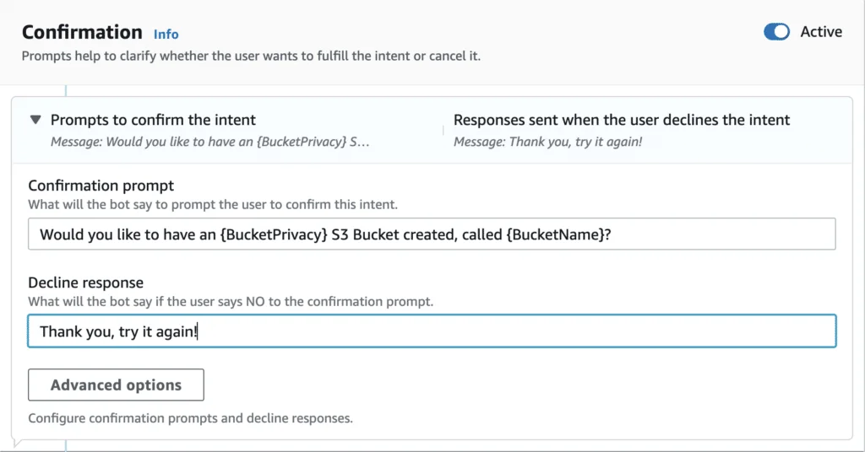This screenshot has height=452, width=865.
Task: Click the confirmation prompt helper text
Action: tap(213, 205)
